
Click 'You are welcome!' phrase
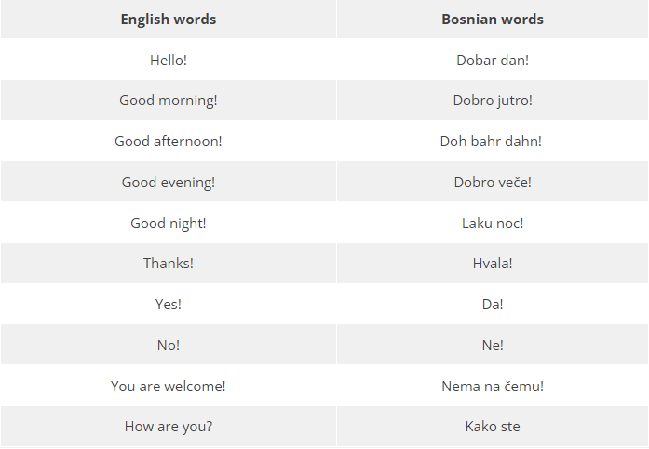(x=168, y=387)
